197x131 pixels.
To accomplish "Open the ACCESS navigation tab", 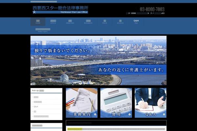I will 120,22.
